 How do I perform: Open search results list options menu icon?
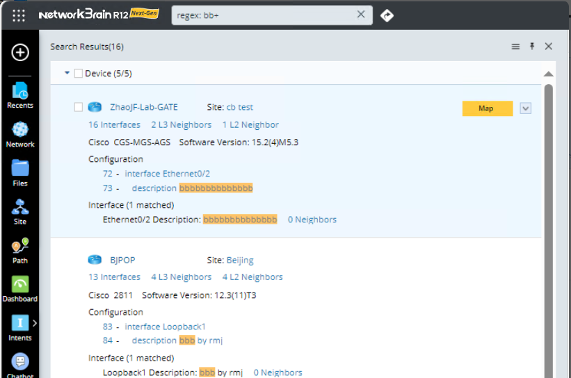tap(515, 47)
